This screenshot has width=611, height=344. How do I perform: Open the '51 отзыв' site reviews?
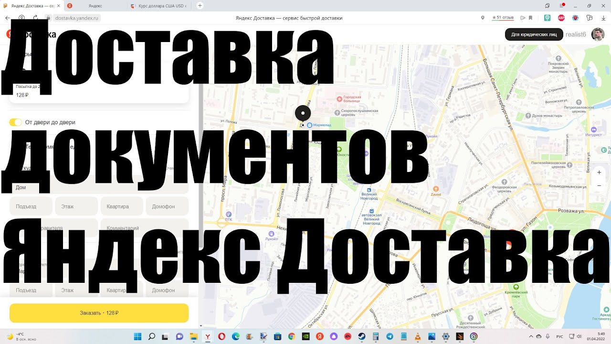coord(503,18)
